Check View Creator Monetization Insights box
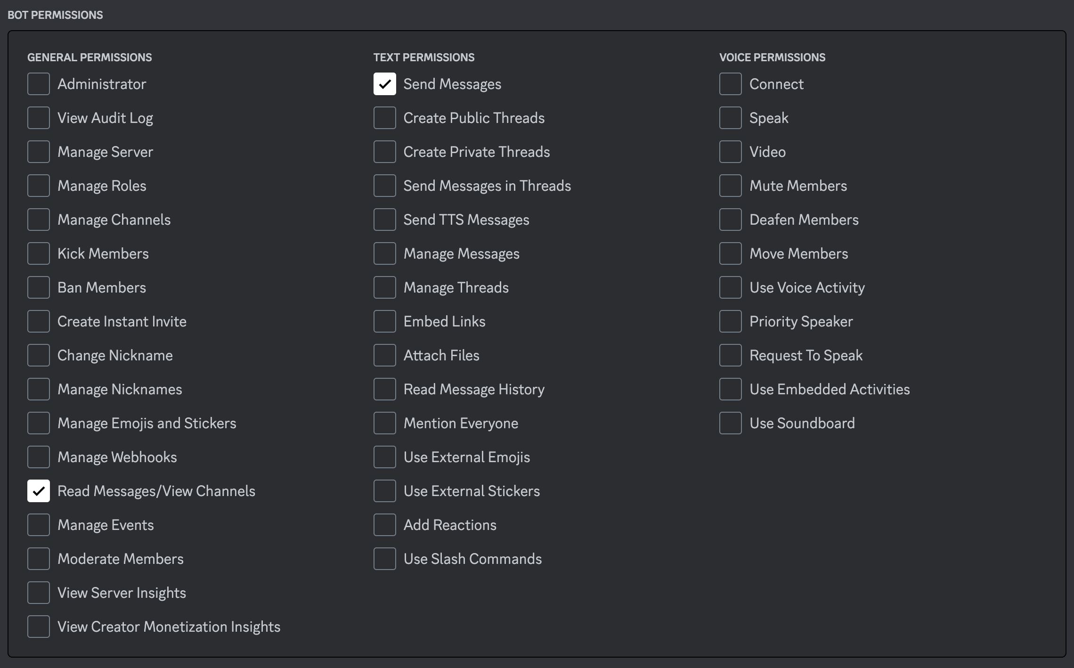Image resolution: width=1074 pixels, height=668 pixels. coord(39,627)
